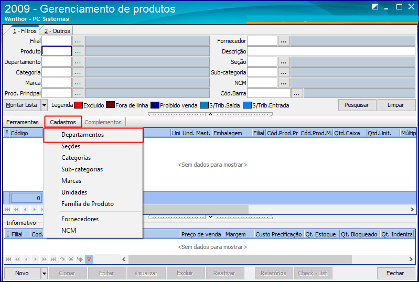Expand the Novo button dropdown arrow
Viewport: 419px width, 282px height.
[45, 274]
